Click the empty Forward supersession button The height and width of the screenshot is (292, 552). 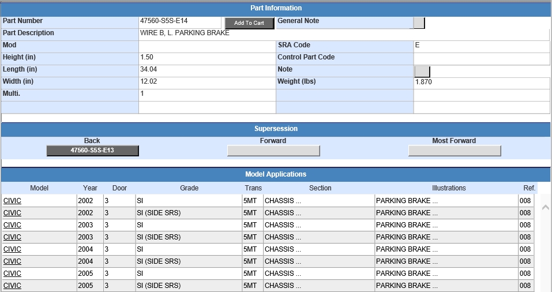(x=273, y=151)
